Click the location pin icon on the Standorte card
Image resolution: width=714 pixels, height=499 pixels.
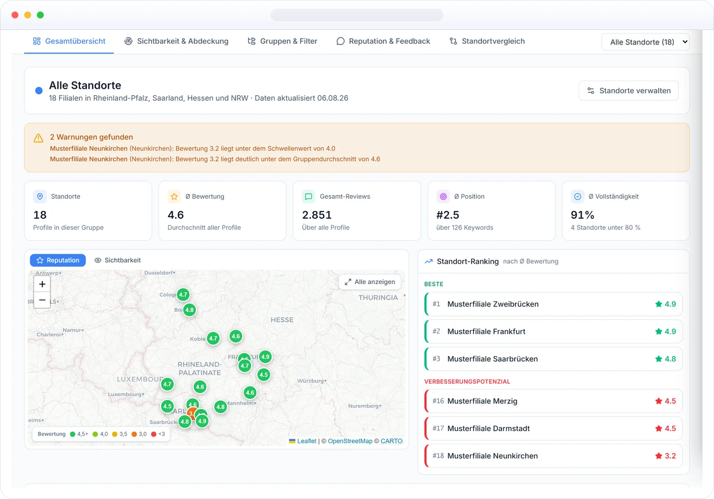(40, 196)
